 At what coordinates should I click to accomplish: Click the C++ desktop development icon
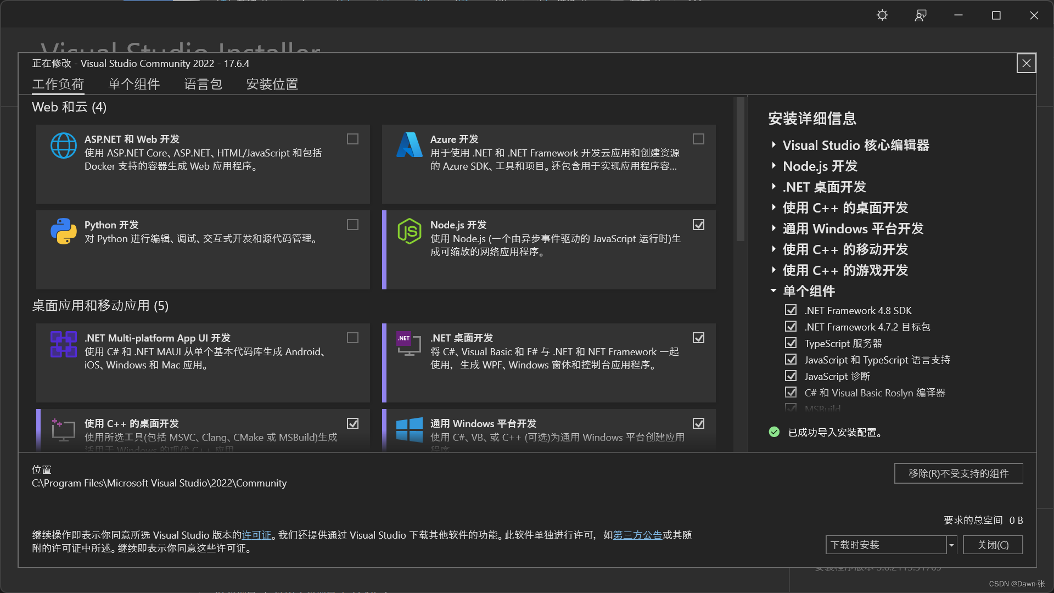coord(63,429)
